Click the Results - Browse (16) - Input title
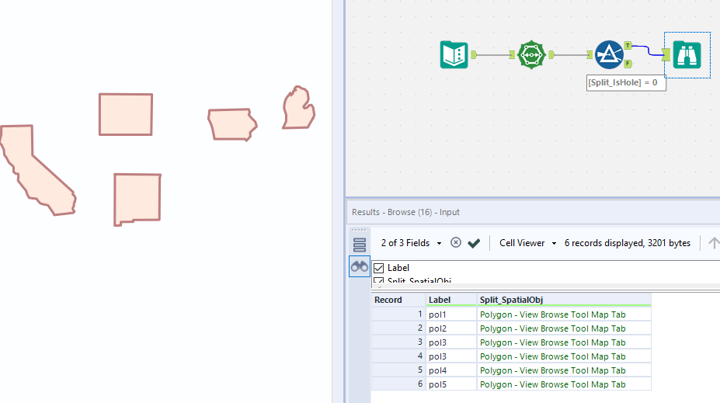 pos(405,212)
